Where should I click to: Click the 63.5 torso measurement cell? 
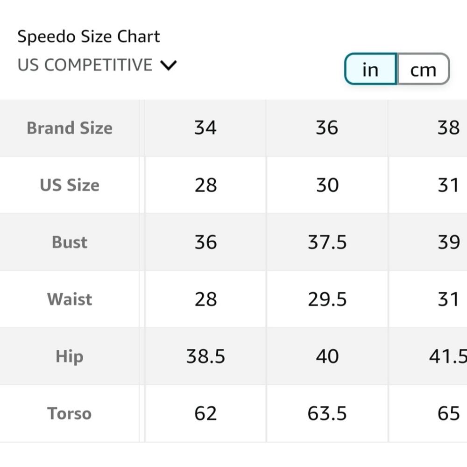327,413
